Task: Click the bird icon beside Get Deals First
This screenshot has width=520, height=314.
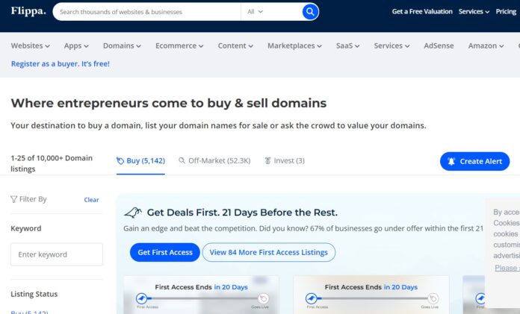Action: (x=133, y=213)
